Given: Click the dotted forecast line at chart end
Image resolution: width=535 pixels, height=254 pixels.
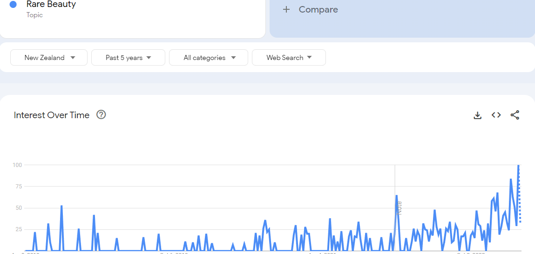Looking at the screenshot, I should coord(519,194).
